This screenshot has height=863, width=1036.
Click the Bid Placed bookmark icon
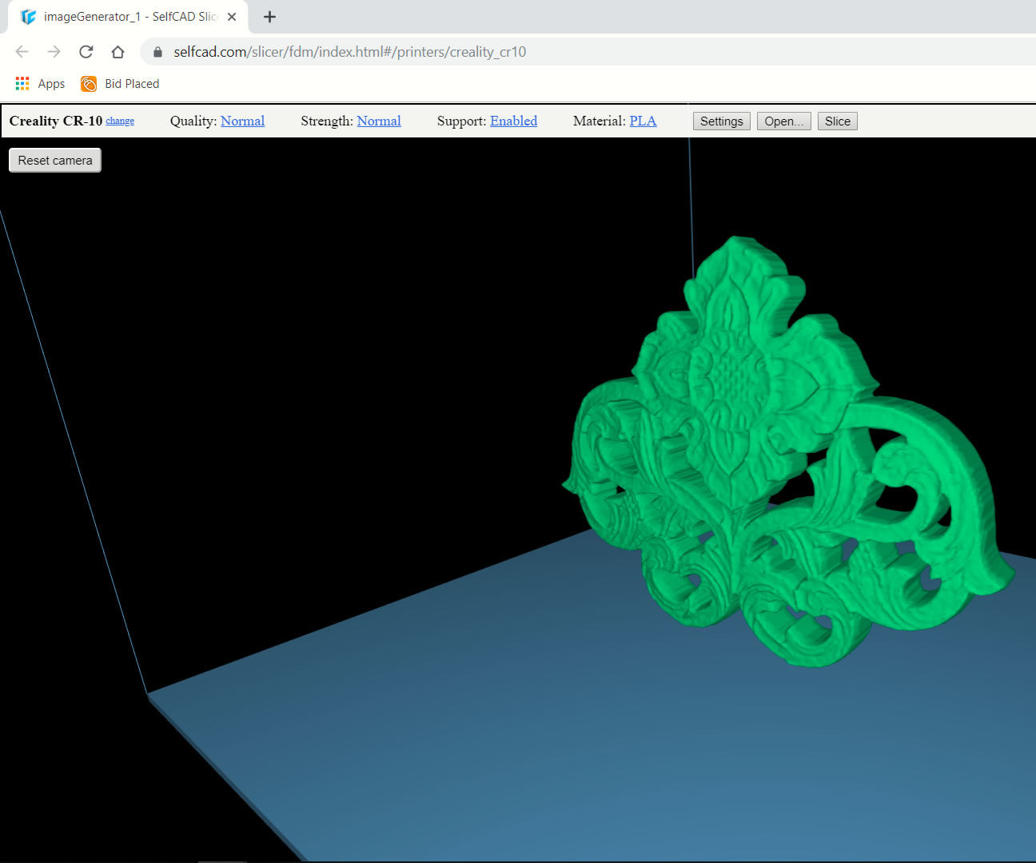(x=88, y=83)
